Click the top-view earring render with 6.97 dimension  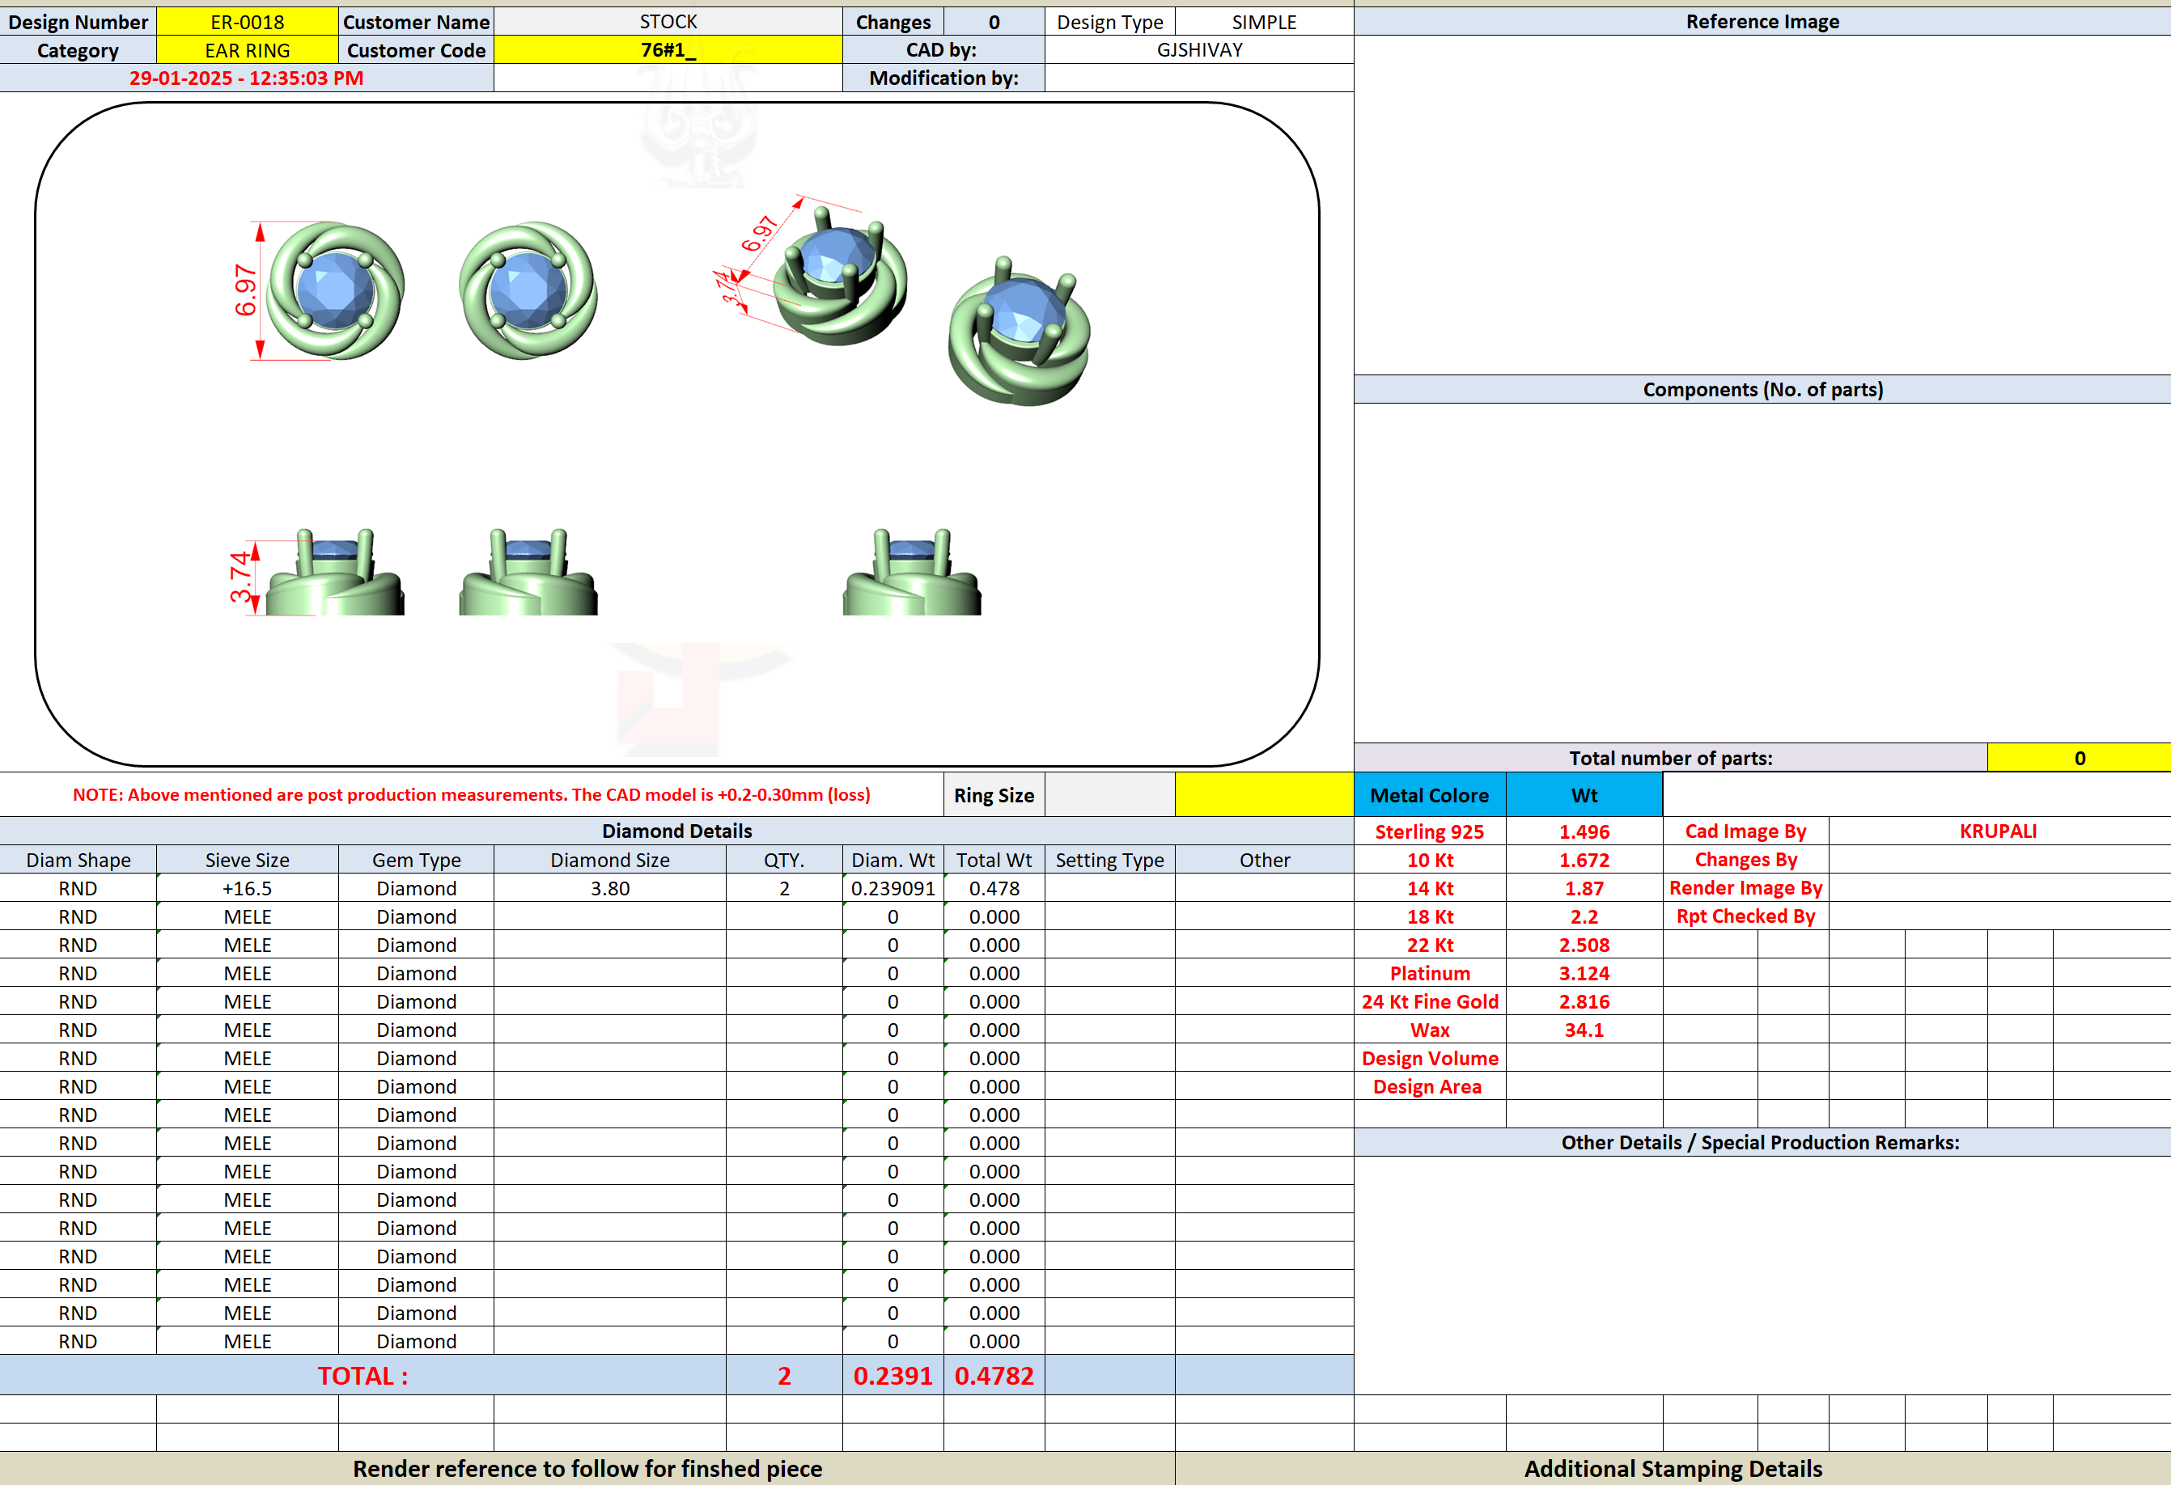334,290
